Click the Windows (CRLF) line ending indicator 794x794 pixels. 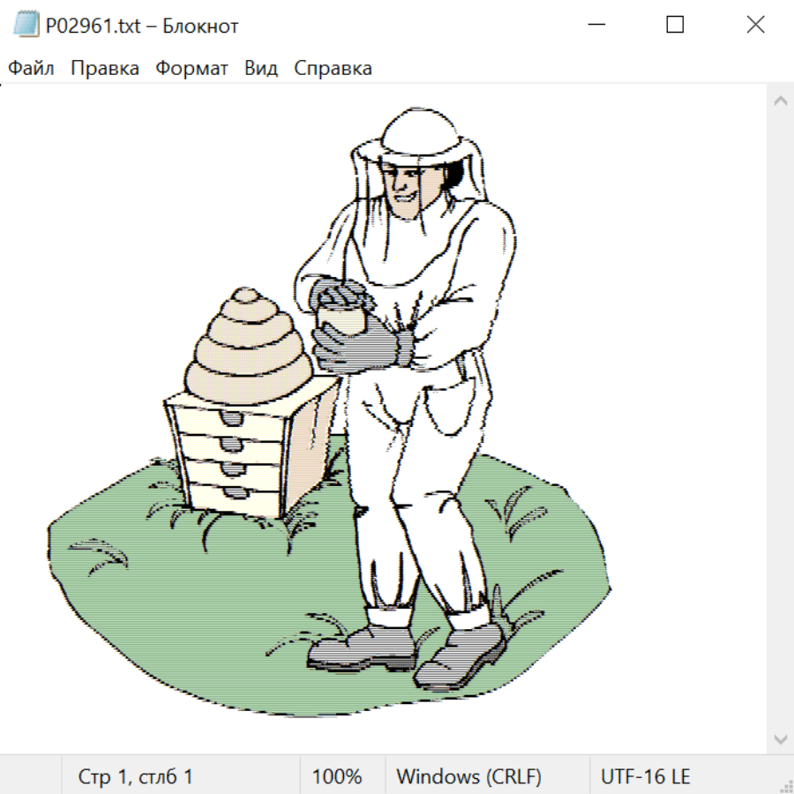pos(468,776)
